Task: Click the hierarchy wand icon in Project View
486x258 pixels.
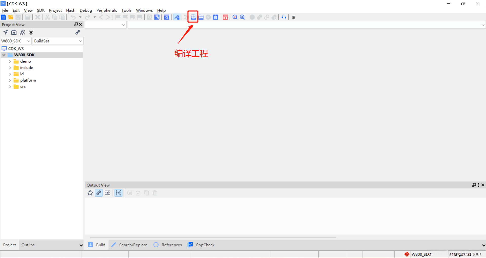Action: tap(23, 32)
